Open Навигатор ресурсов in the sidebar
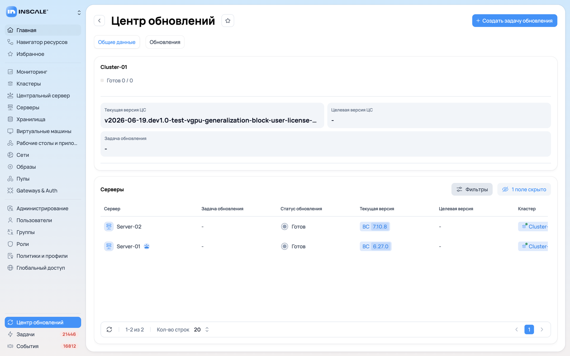The height and width of the screenshot is (356, 570). pos(43,42)
